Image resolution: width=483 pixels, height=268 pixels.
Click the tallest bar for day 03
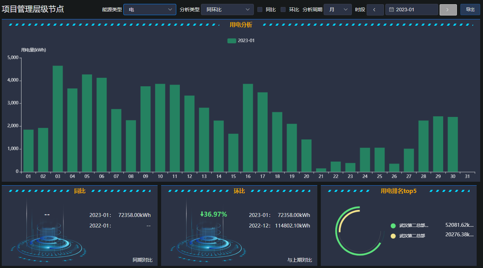coord(58,119)
